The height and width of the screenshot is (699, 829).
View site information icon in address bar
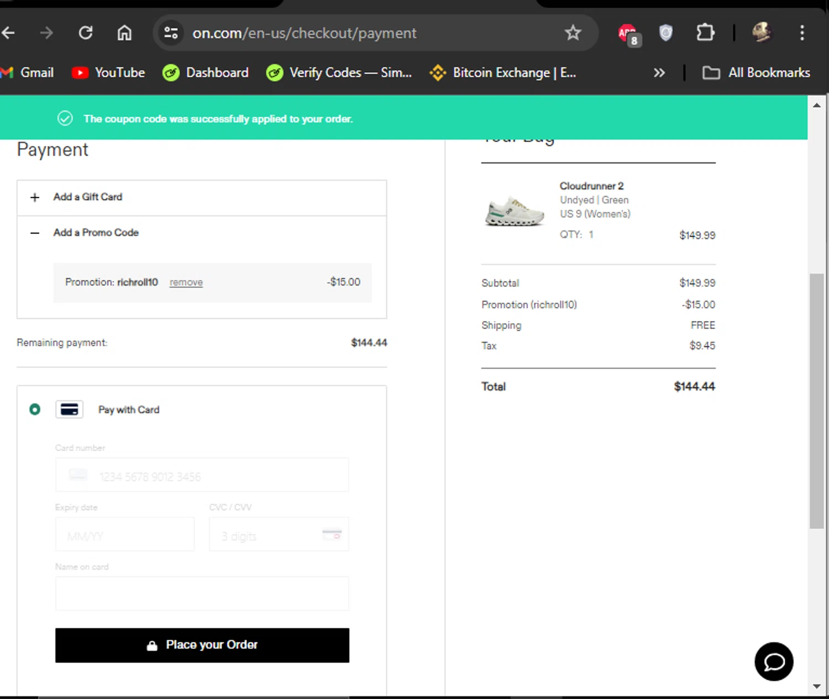171,33
